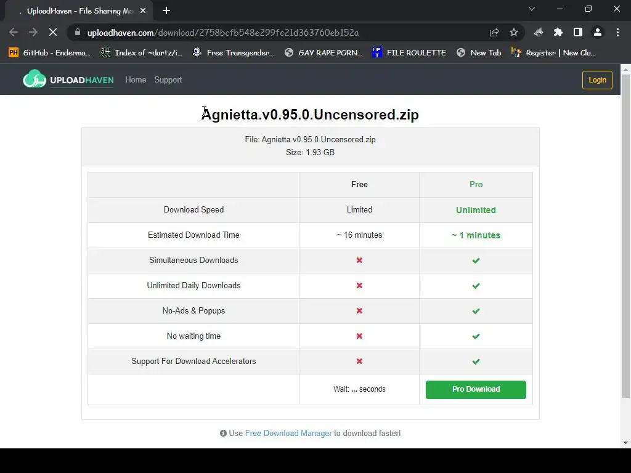The height and width of the screenshot is (473, 631).
Task: Go to the Home nav link
Action: click(x=136, y=79)
